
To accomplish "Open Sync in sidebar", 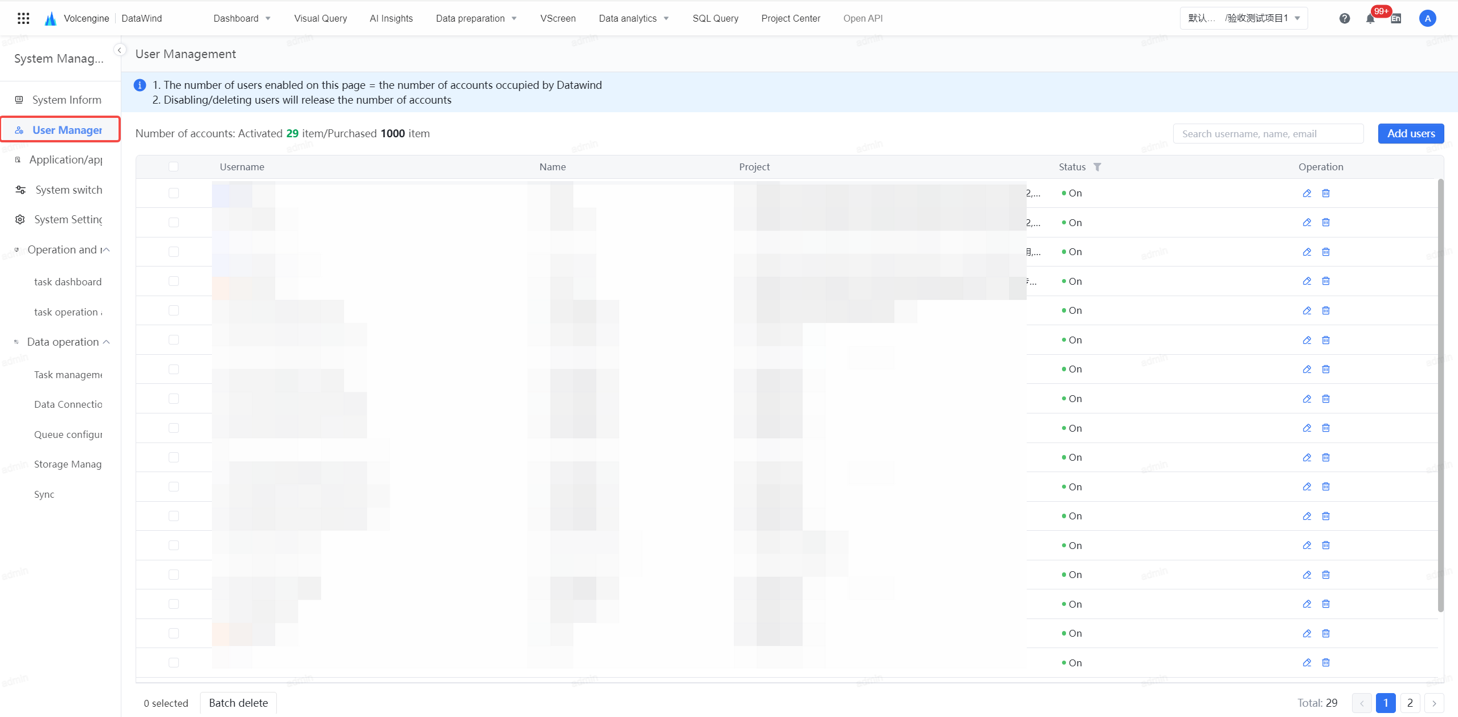I will click(44, 494).
